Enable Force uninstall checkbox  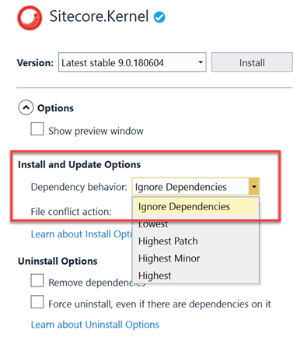pyautogui.click(x=37, y=301)
